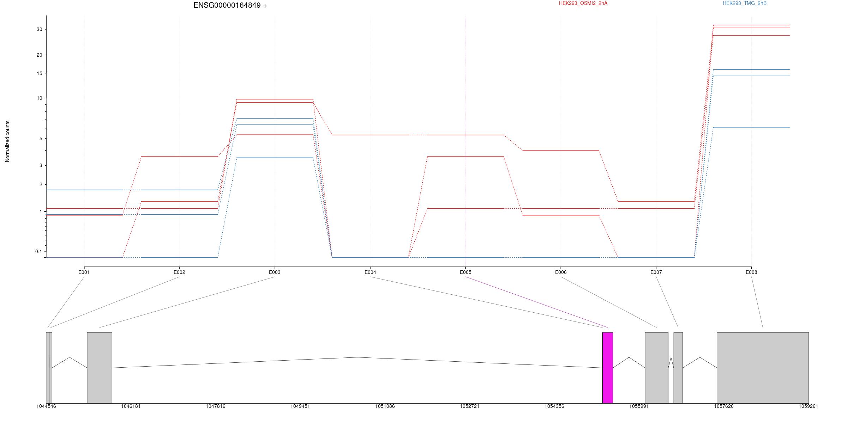The height and width of the screenshot is (423, 847).
Task: Click the genomic coordinate 1059261
Action: pyautogui.click(x=809, y=406)
